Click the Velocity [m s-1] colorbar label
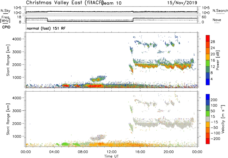228x158 pixels. click(223, 119)
